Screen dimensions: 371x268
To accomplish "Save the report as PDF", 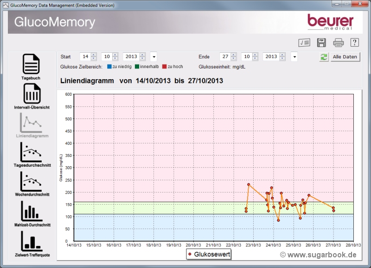I will point(321,43).
